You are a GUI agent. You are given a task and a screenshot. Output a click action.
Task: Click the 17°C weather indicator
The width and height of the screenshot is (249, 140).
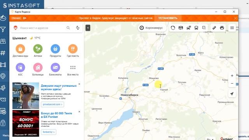pos(35,38)
